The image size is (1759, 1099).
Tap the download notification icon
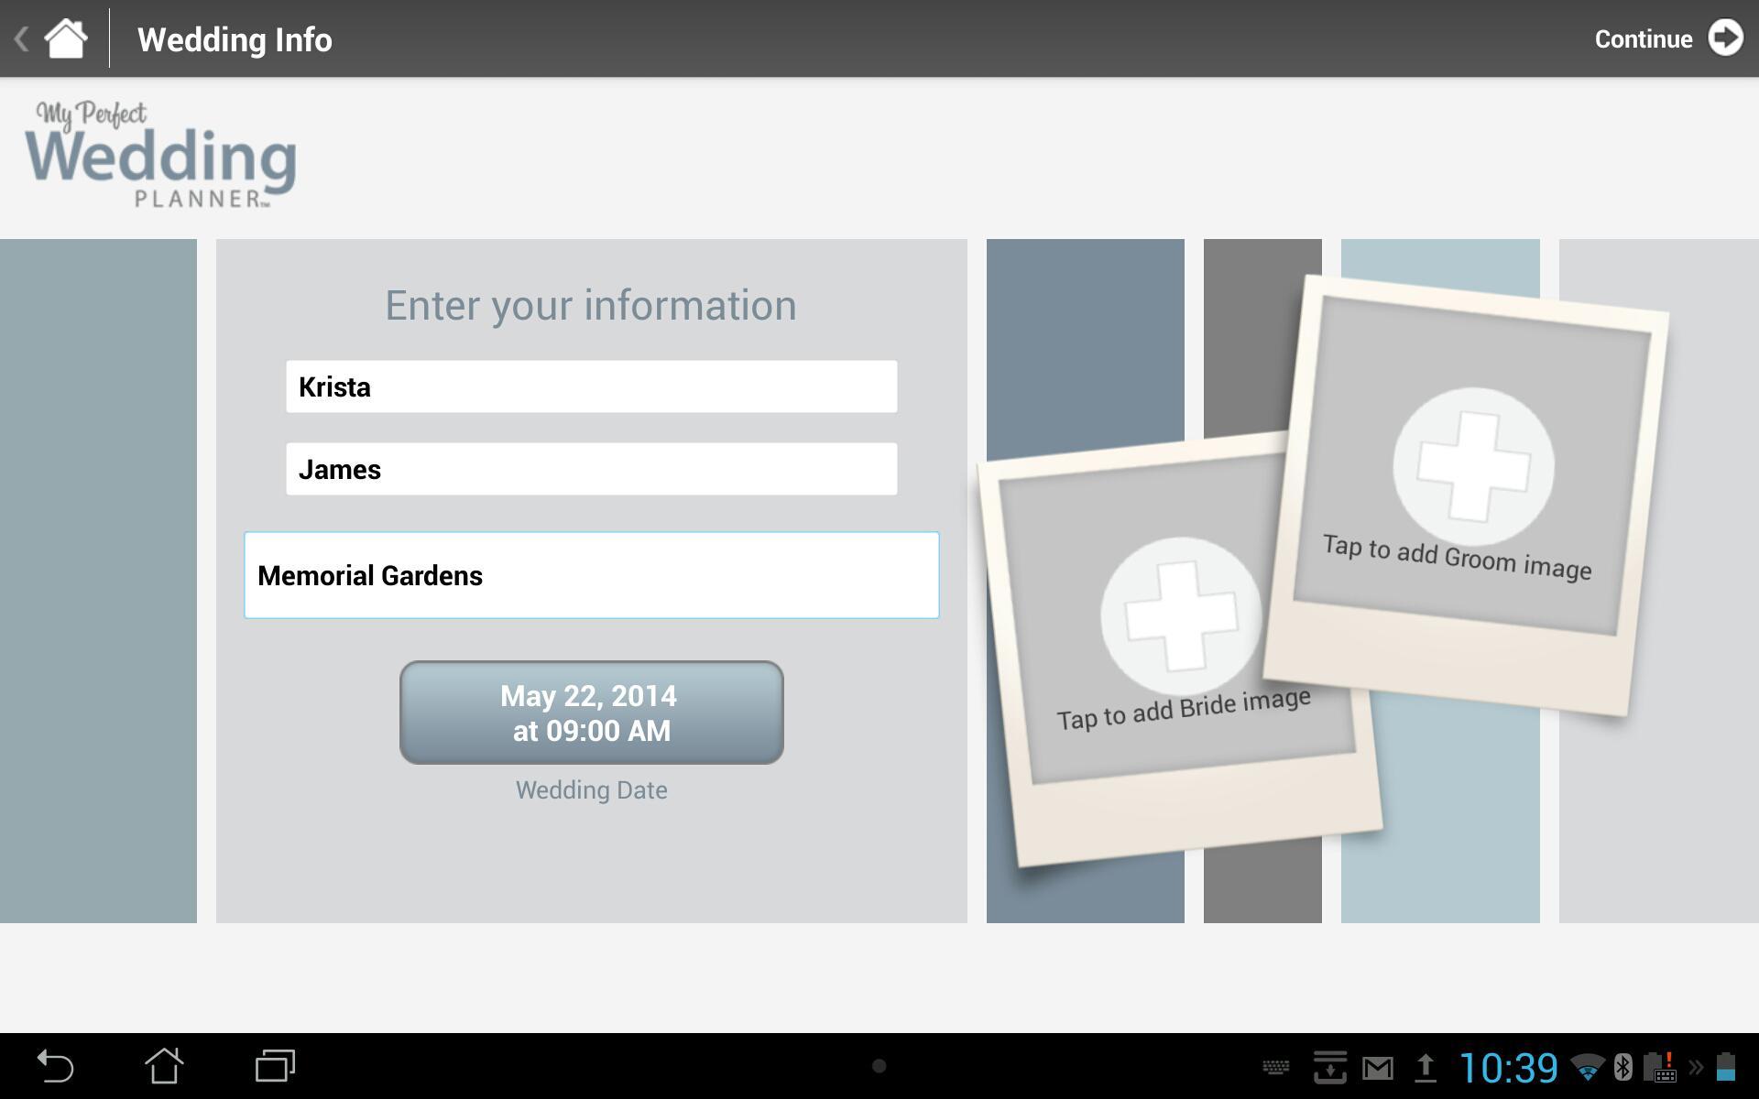click(1329, 1067)
